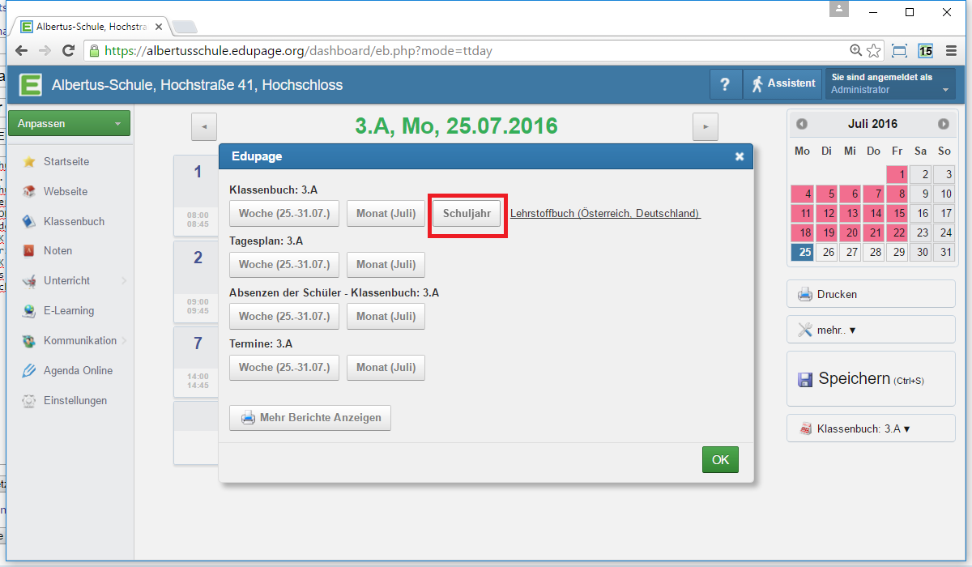Choose Woche (25.-31.07.) under Termine: 3.A
The width and height of the screenshot is (972, 567).
[284, 367]
